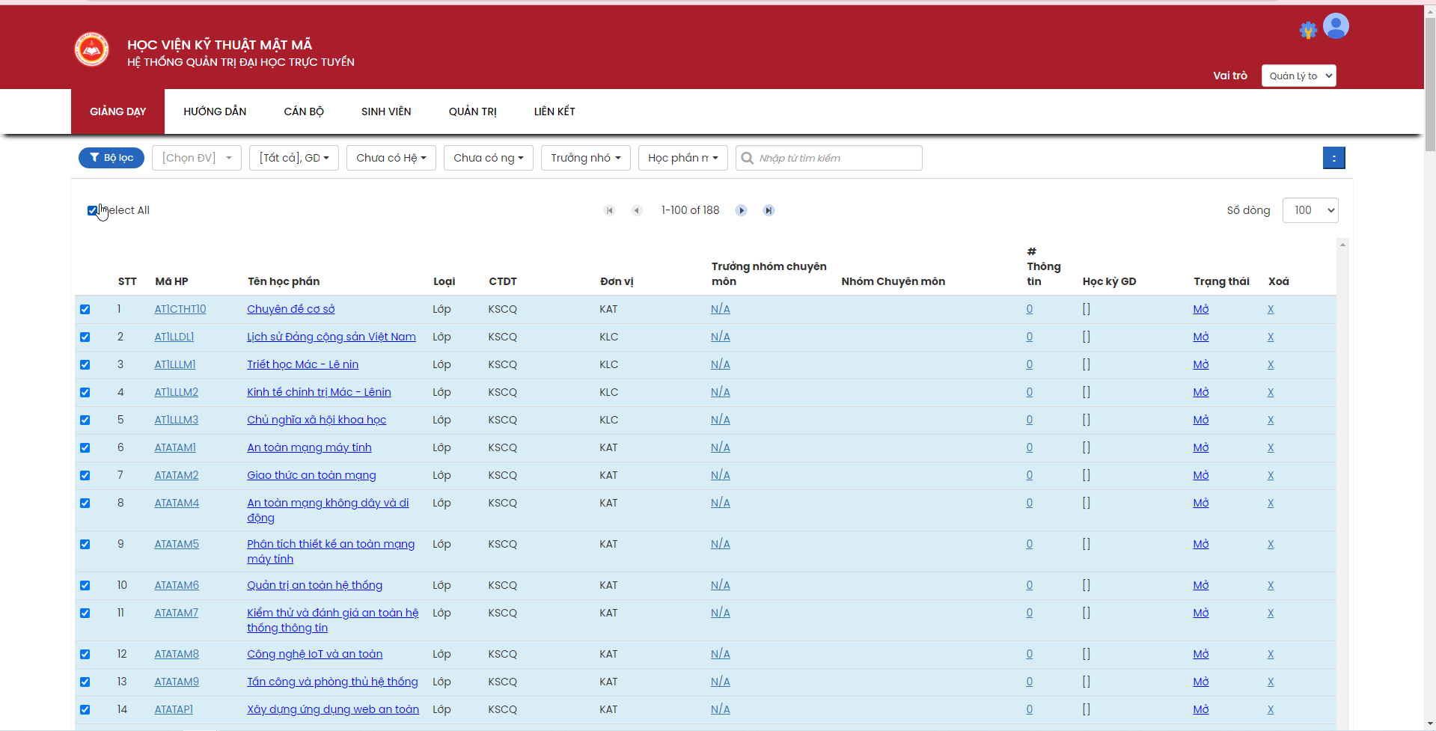
Task: Open the LIÊN KẾT menu
Action: pyautogui.click(x=554, y=111)
